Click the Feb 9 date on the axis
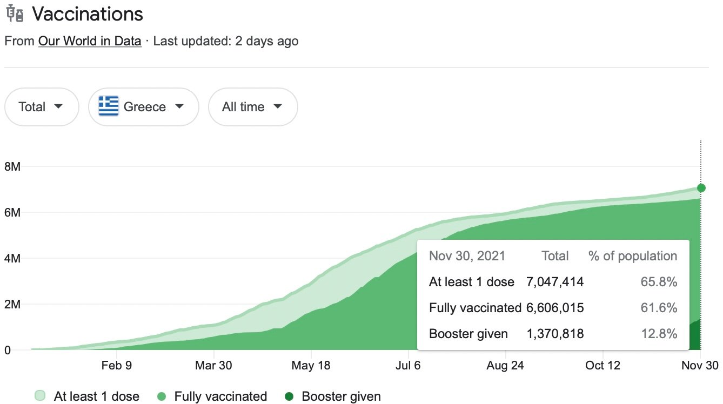 (x=116, y=366)
